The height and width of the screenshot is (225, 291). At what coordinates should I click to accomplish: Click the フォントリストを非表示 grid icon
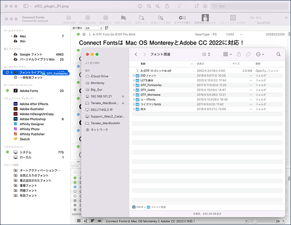coord(233,18)
